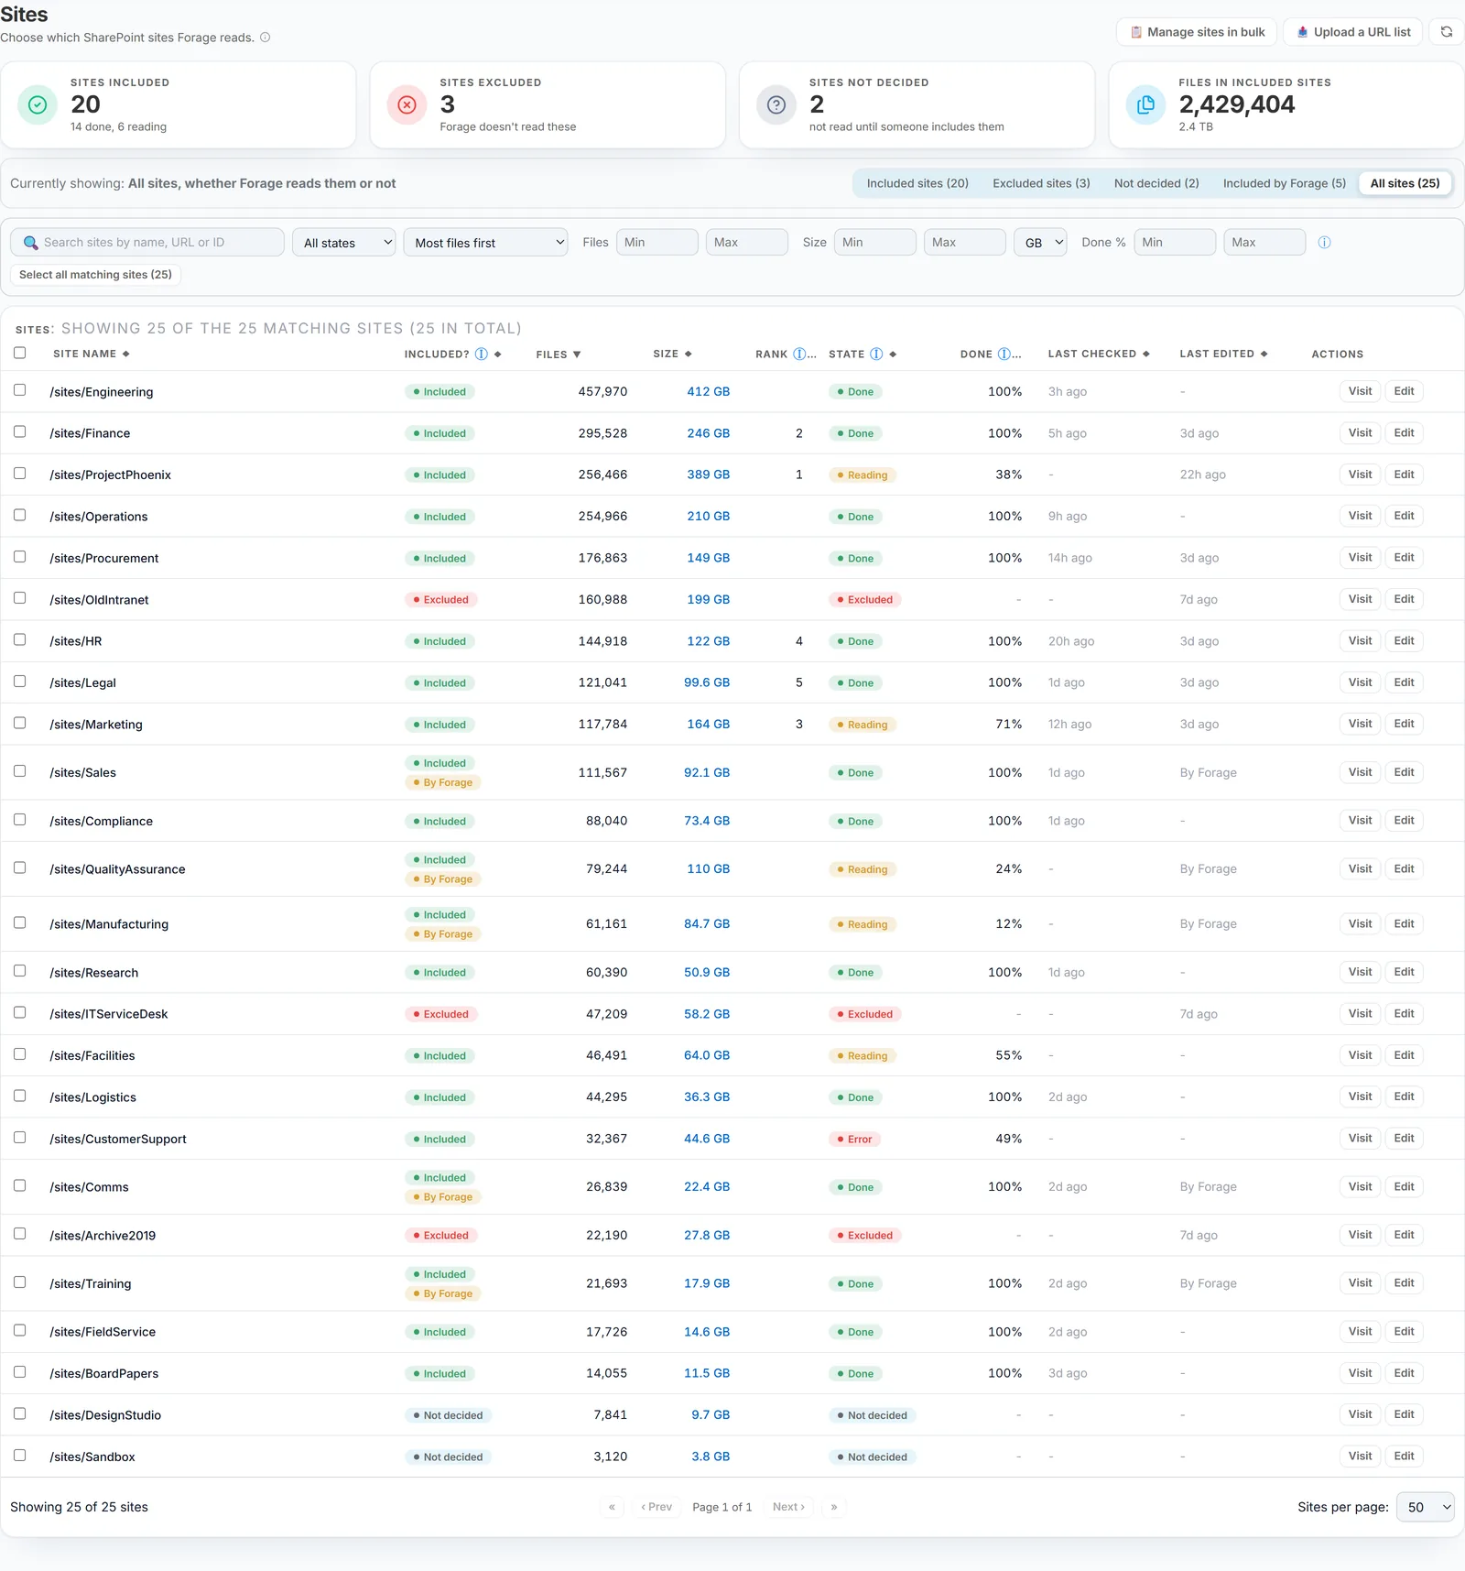Open the 412 GB size link for Engineering
This screenshot has width=1465, height=1571.
pos(708,391)
